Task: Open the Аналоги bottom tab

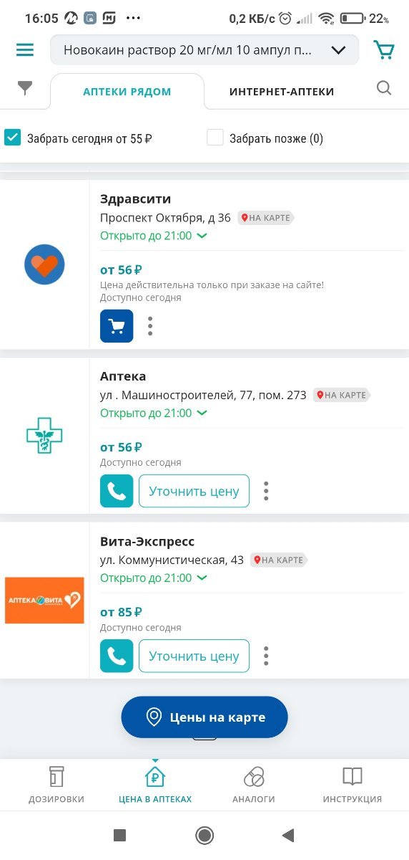Action: tap(253, 785)
